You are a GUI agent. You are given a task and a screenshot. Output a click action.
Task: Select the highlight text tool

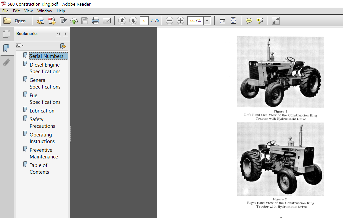[x=260, y=21]
